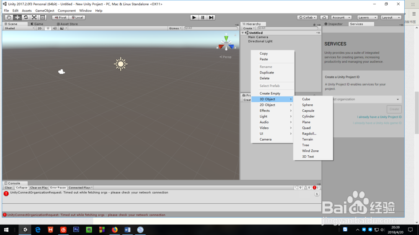Open the cloud Services button
This screenshot has width=419, height=235.
click(324, 17)
